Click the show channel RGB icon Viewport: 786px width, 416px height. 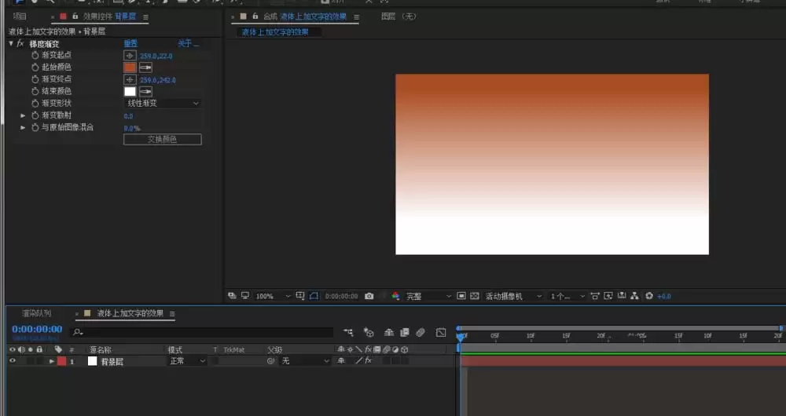(x=395, y=296)
